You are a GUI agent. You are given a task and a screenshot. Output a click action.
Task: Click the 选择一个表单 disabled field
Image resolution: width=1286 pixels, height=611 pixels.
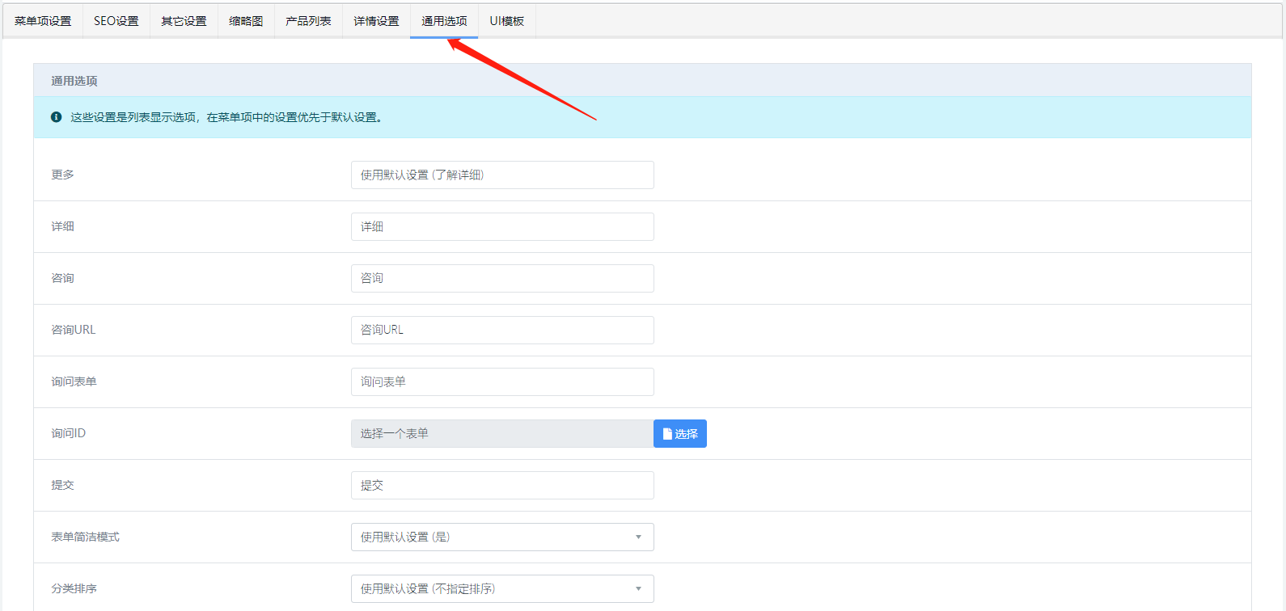tap(501, 434)
